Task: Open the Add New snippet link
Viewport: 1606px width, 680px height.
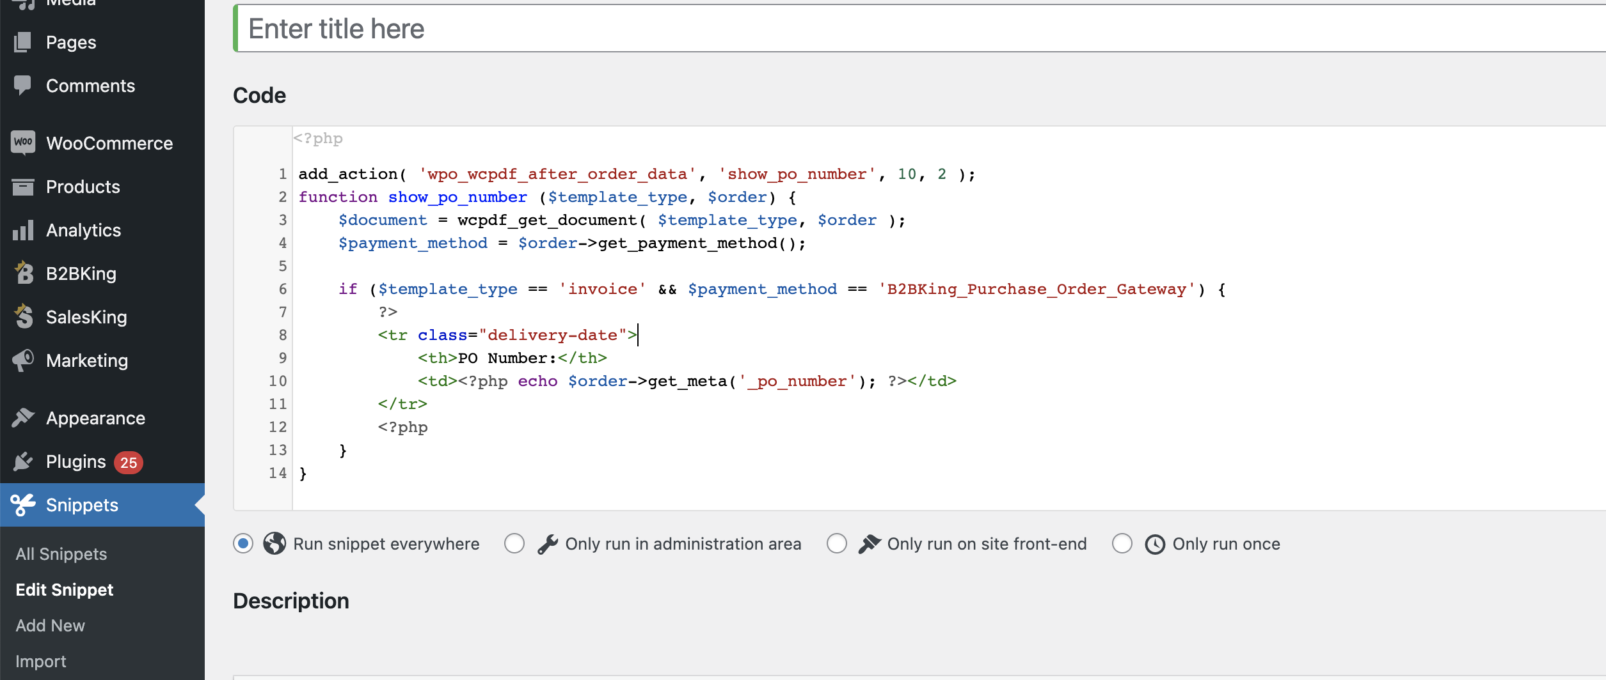Action: pos(50,626)
